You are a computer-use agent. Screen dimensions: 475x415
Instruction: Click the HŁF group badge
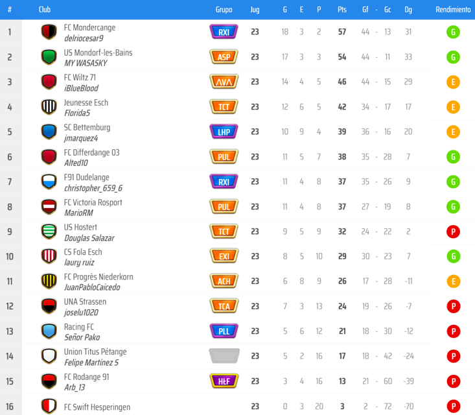[224, 381]
